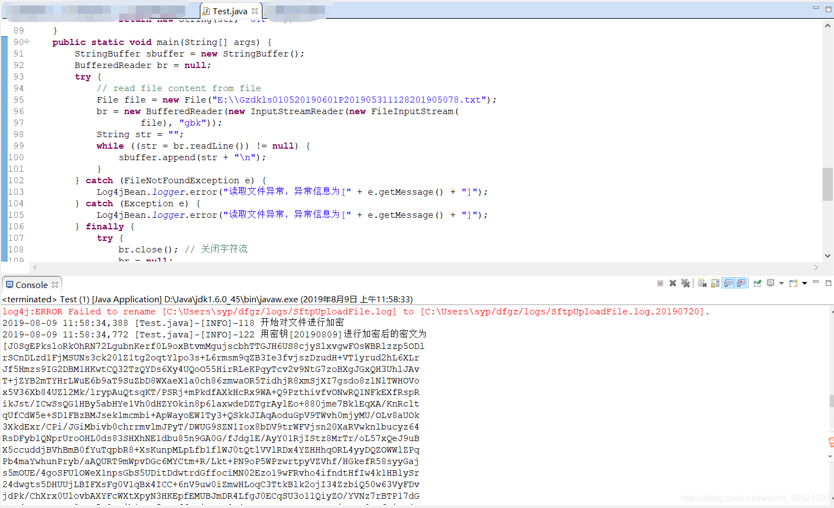The height and width of the screenshot is (508, 834).
Task: Maximize the Console view panel
Action: click(x=829, y=283)
